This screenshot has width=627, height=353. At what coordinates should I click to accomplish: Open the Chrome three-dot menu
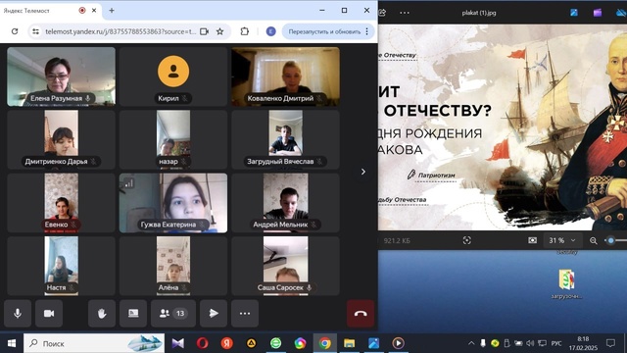pos(367,31)
